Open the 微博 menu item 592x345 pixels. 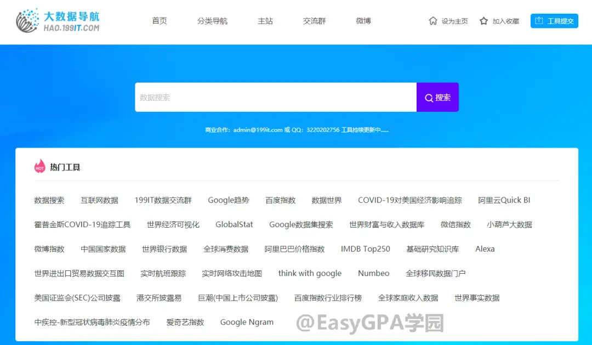pyautogui.click(x=363, y=21)
